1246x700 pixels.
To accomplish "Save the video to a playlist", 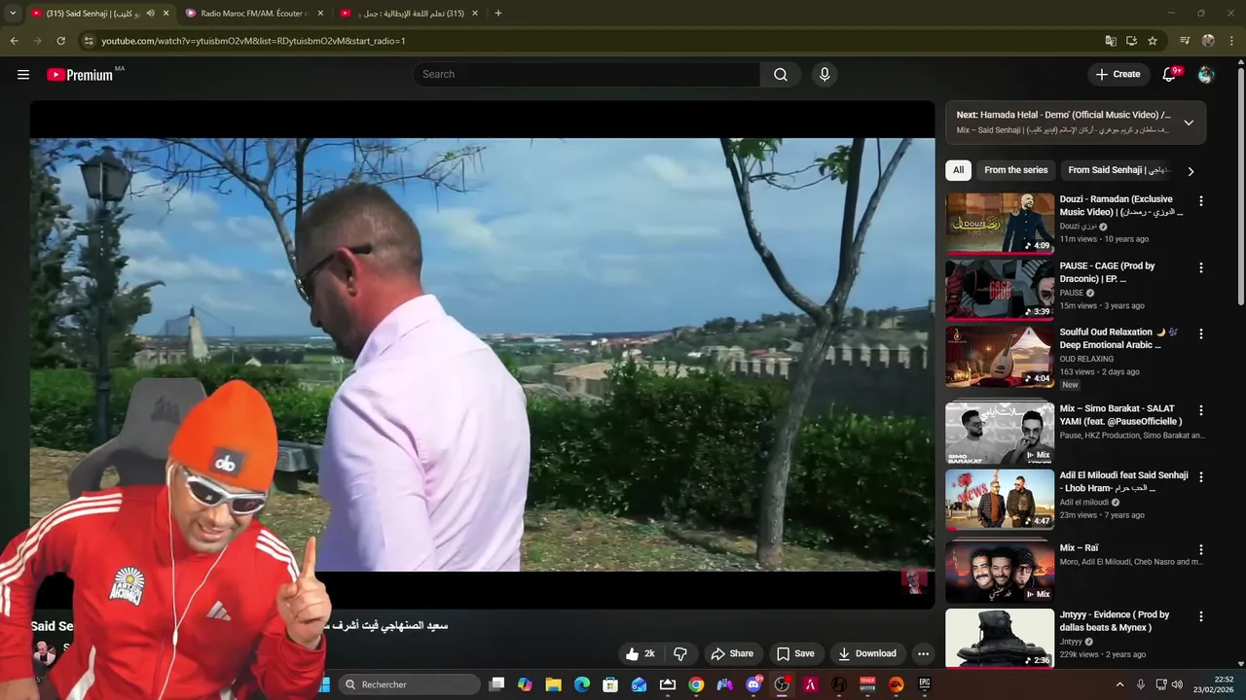I will pyautogui.click(x=794, y=653).
